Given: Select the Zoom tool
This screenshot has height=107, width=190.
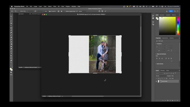Looking at the screenshot, I should [x=11, y=63].
